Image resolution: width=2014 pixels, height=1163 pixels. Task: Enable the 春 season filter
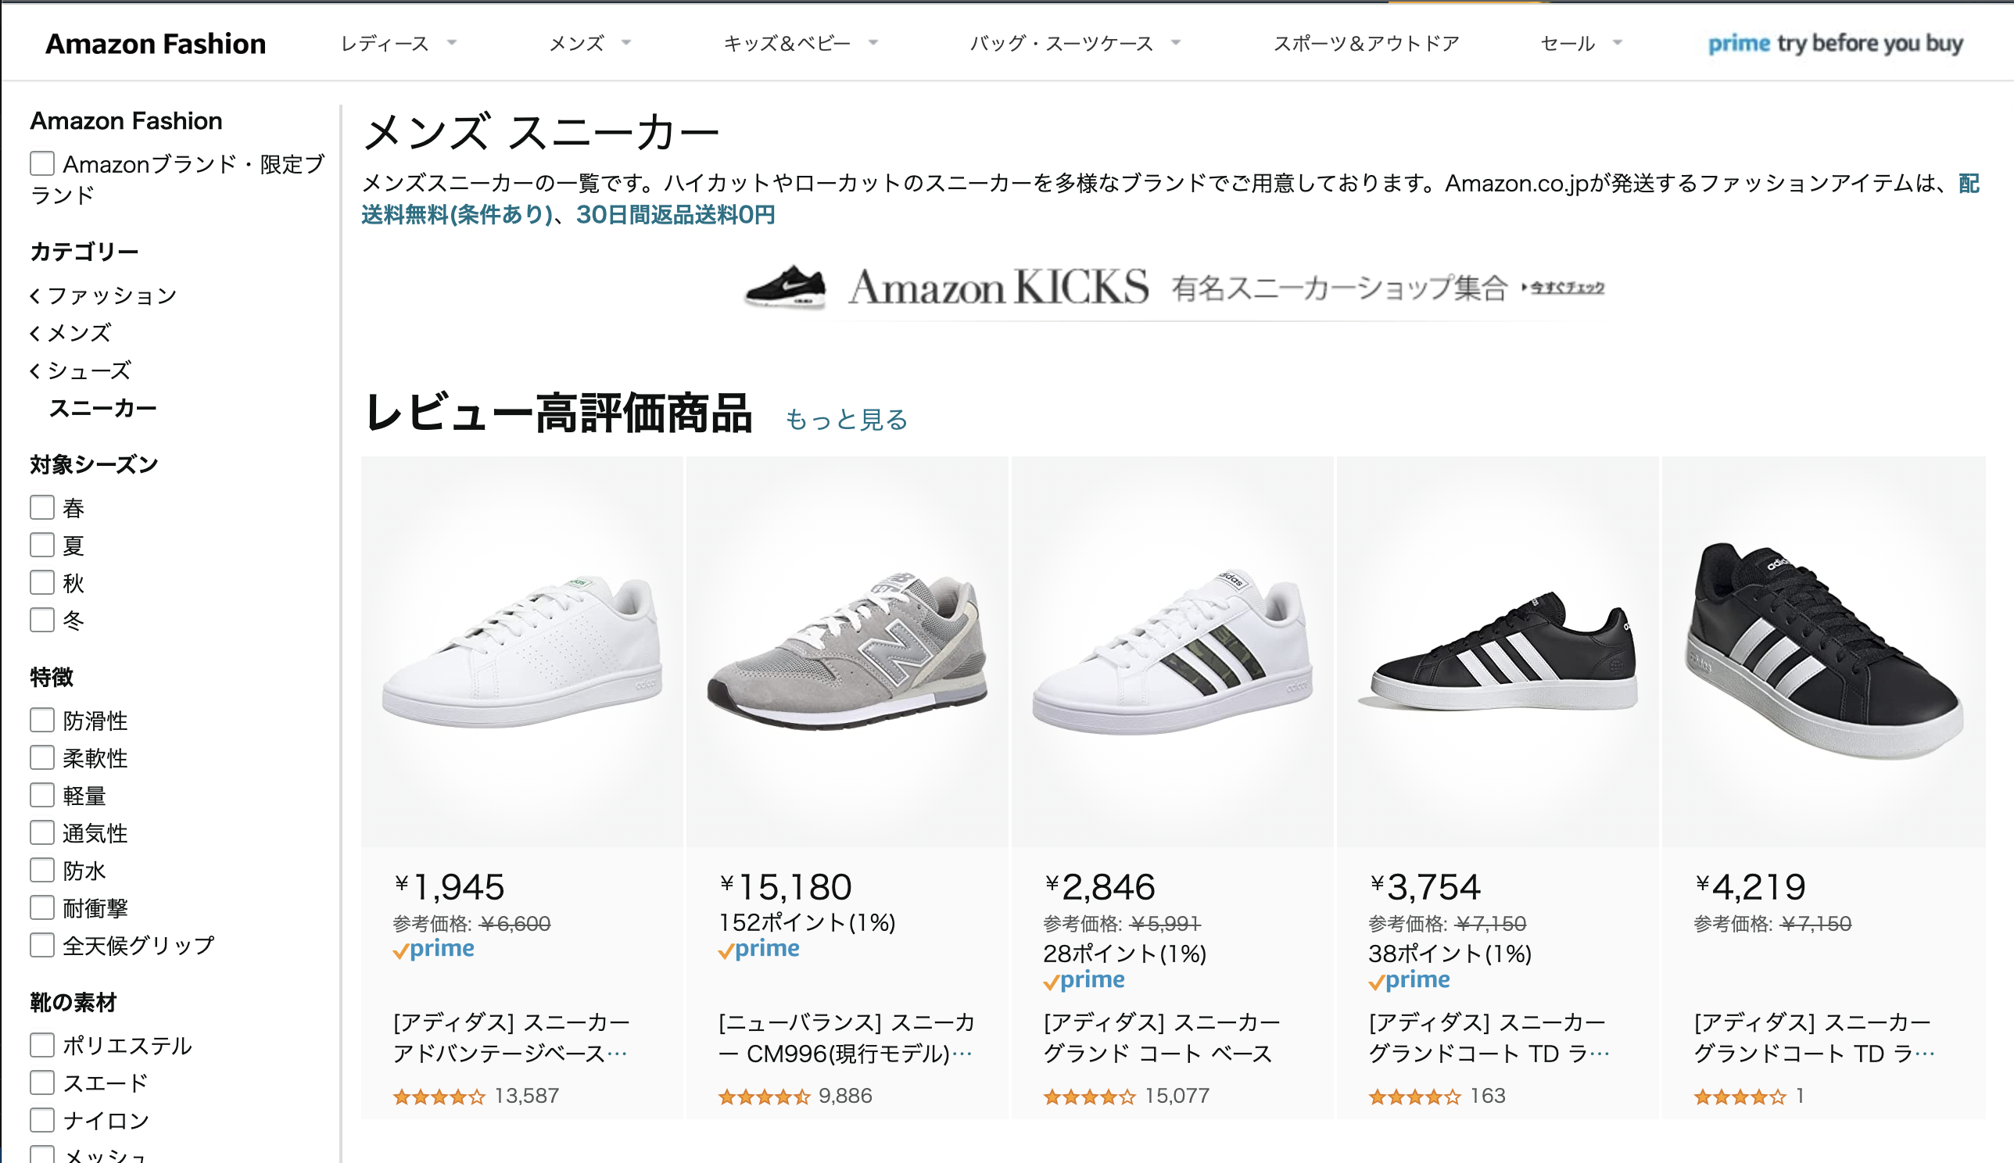pyautogui.click(x=41, y=506)
